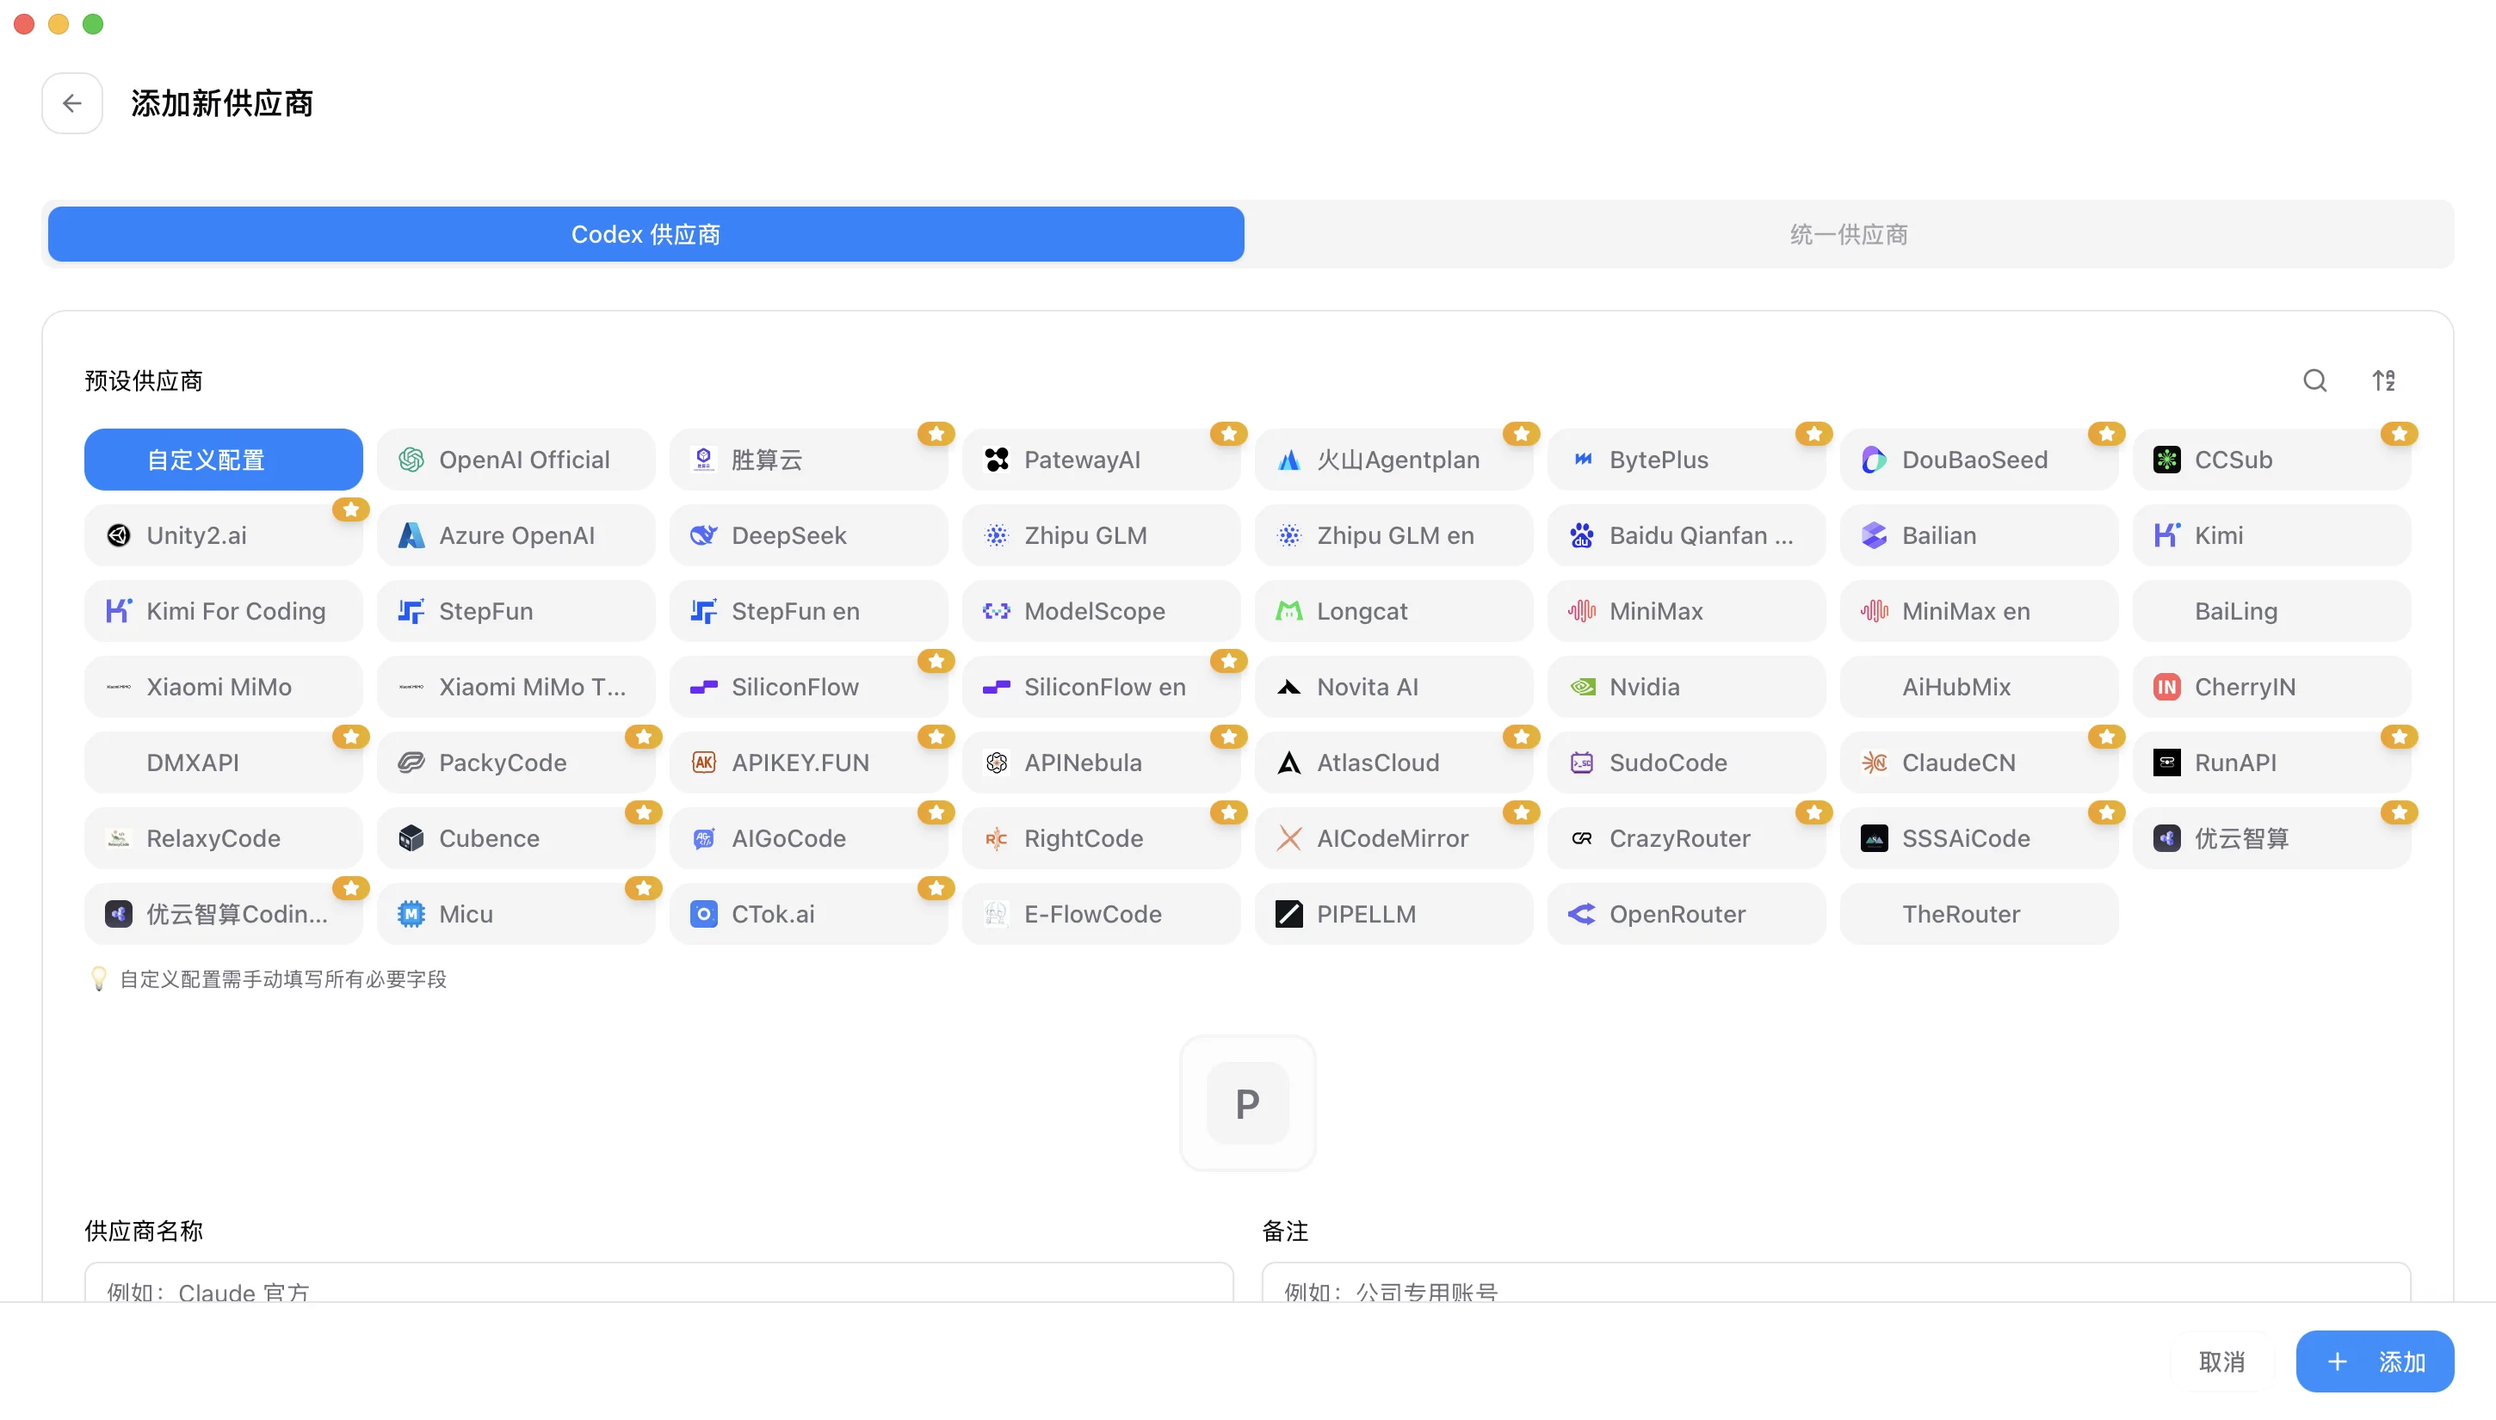This screenshot has width=2496, height=1420.
Task: Pick the 胜算云 preset
Action: coord(808,460)
